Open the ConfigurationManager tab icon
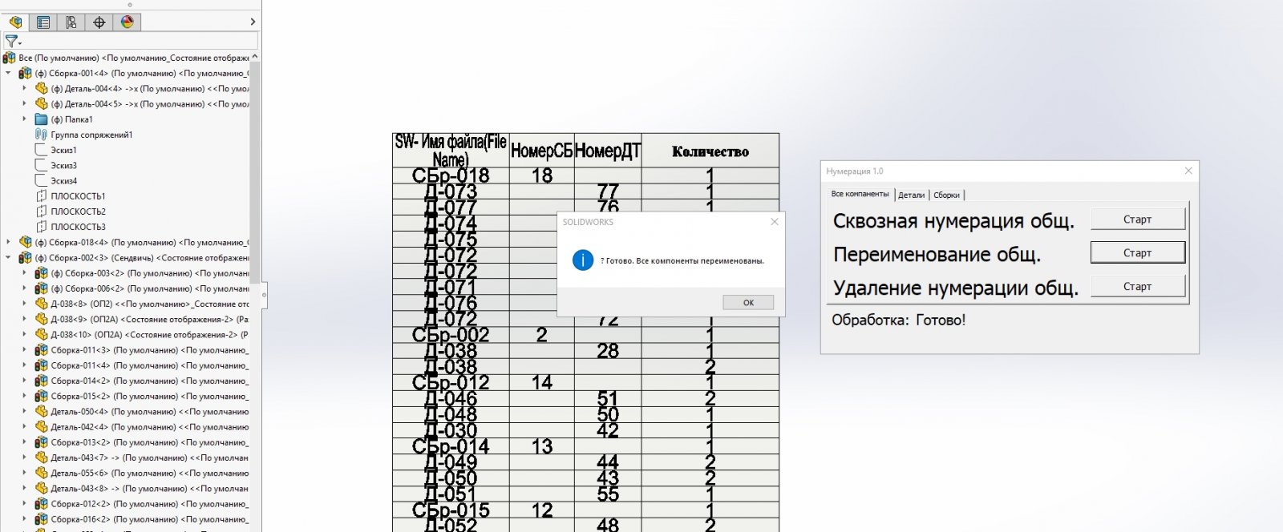Image resolution: width=1283 pixels, height=532 pixels. (x=71, y=22)
